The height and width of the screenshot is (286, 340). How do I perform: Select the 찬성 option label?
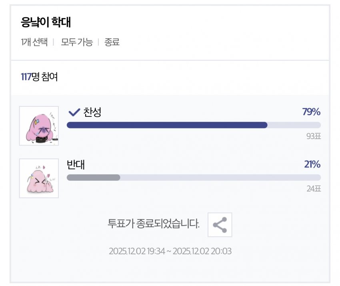92,112
